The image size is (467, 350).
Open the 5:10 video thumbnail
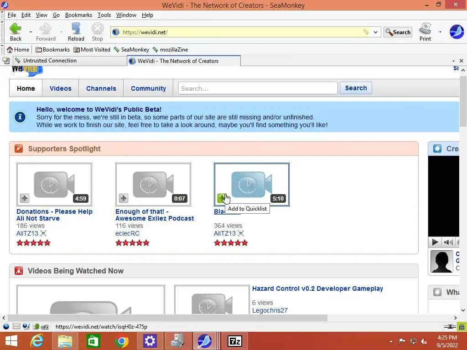pyautogui.click(x=252, y=184)
